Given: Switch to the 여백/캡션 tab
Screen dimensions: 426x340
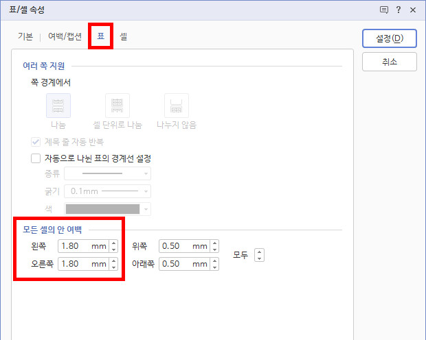Looking at the screenshot, I should [65, 36].
